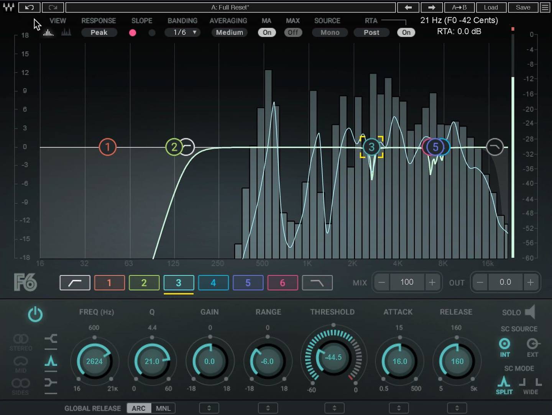Decrease MIX with minus button
Viewport: 552px width, 415px height.
click(x=381, y=282)
